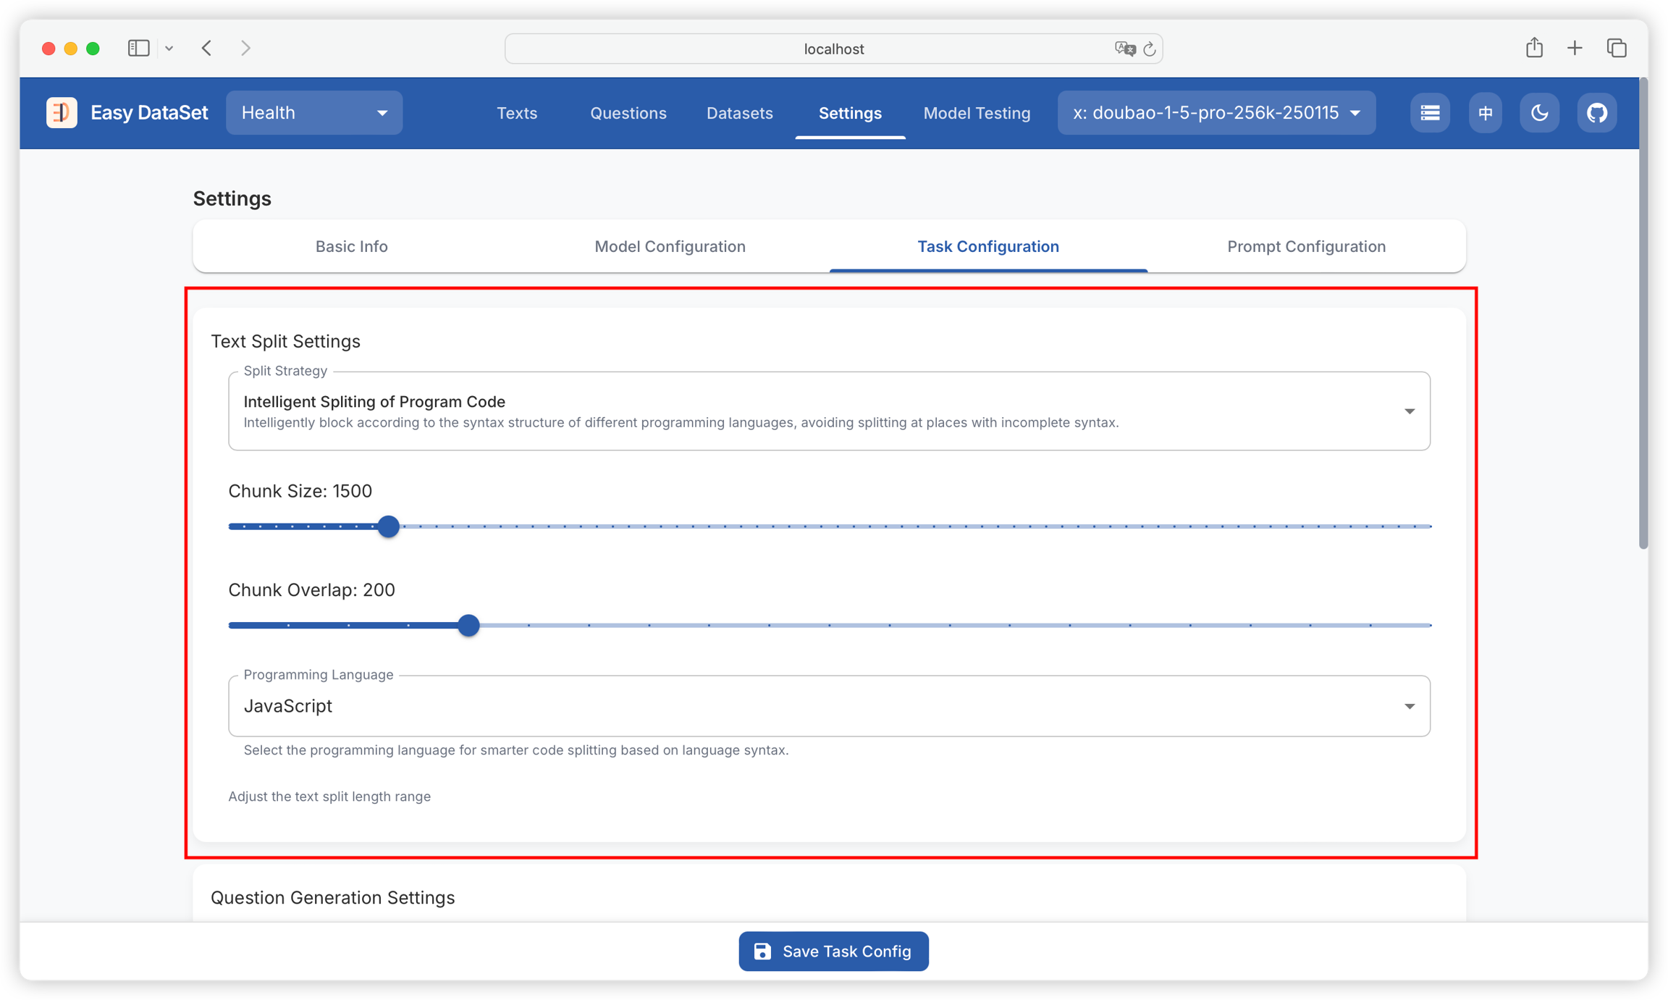Click the Chunk Size slider handle

389,526
